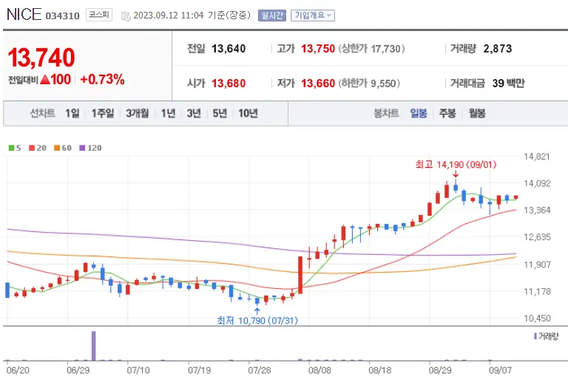Click the large red candle in early August
Image resolution: width=568 pixels, height=382 pixels.
tap(300, 275)
